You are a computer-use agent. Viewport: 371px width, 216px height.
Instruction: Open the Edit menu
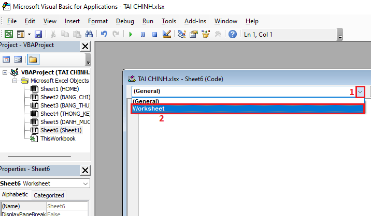(x=30, y=21)
